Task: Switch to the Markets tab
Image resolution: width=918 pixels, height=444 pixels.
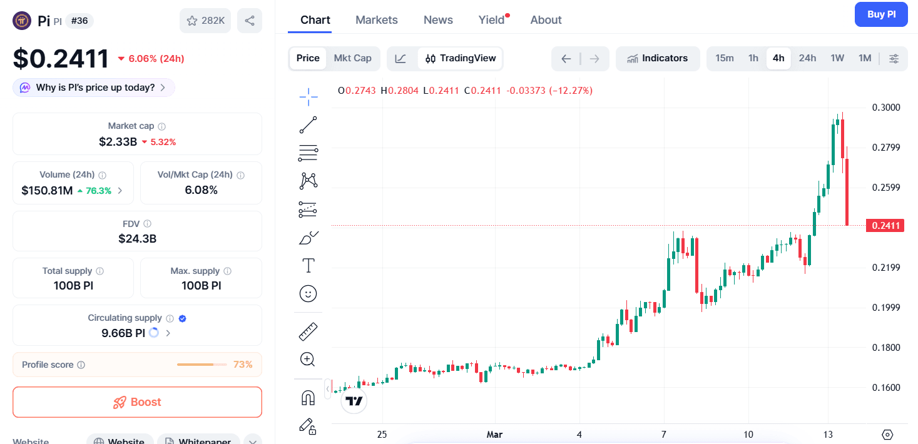Action: pyautogui.click(x=376, y=19)
